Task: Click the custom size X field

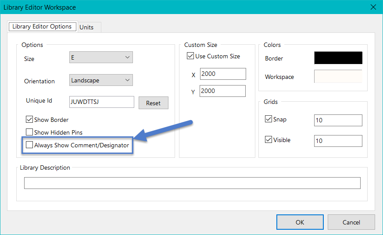Action: (x=222, y=74)
